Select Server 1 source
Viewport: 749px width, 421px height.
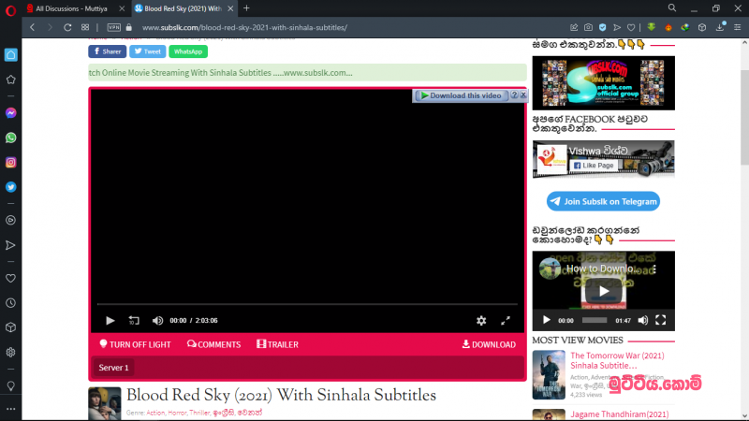(x=113, y=368)
